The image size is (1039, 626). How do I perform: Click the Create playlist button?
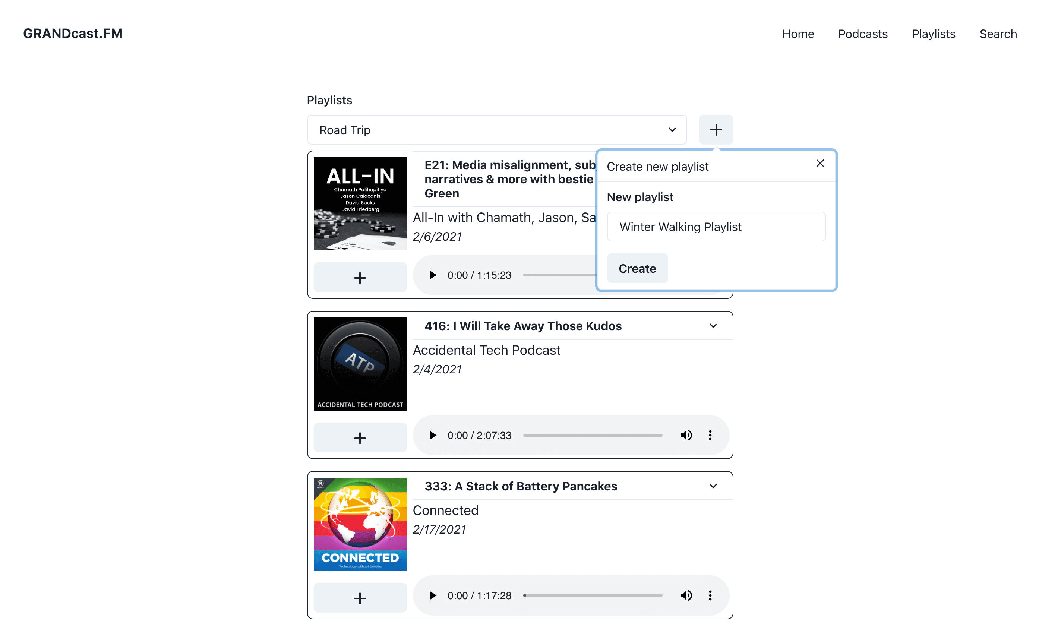pos(637,269)
